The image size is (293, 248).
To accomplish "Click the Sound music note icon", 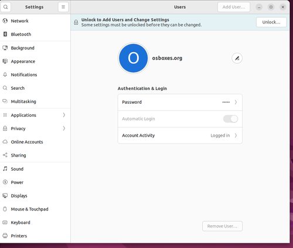I will tap(5, 169).
